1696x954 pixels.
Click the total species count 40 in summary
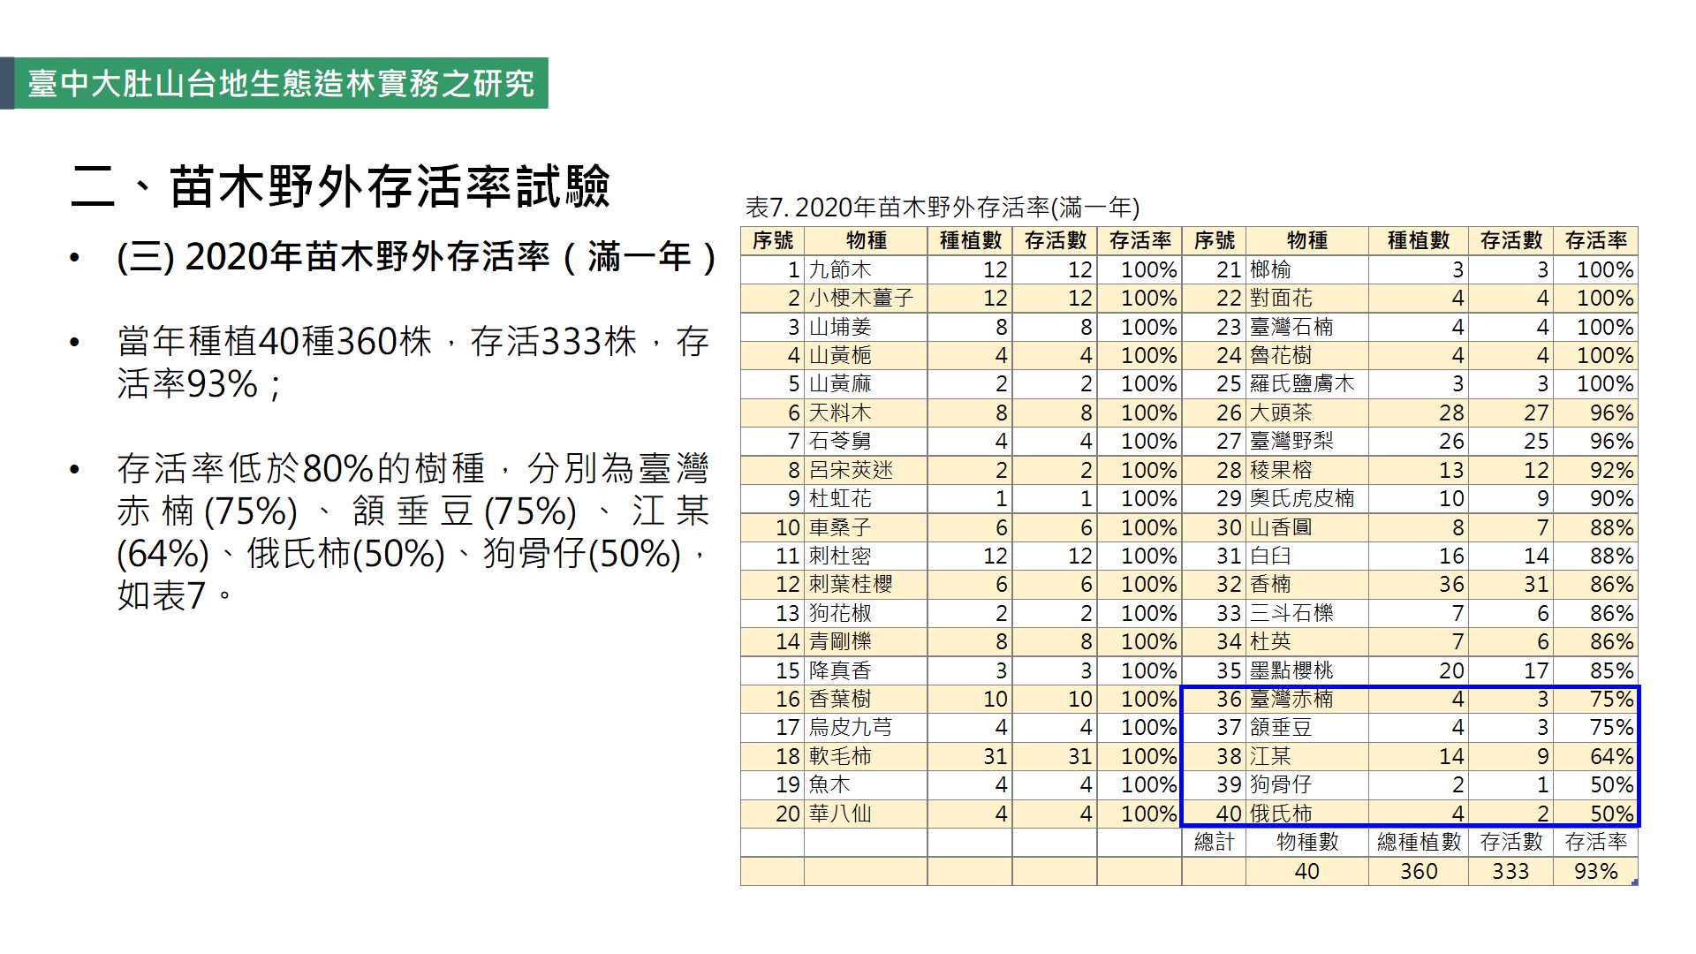point(1307,871)
